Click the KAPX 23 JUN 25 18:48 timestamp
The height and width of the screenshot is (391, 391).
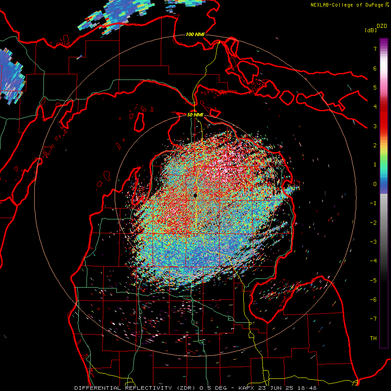tap(278, 388)
